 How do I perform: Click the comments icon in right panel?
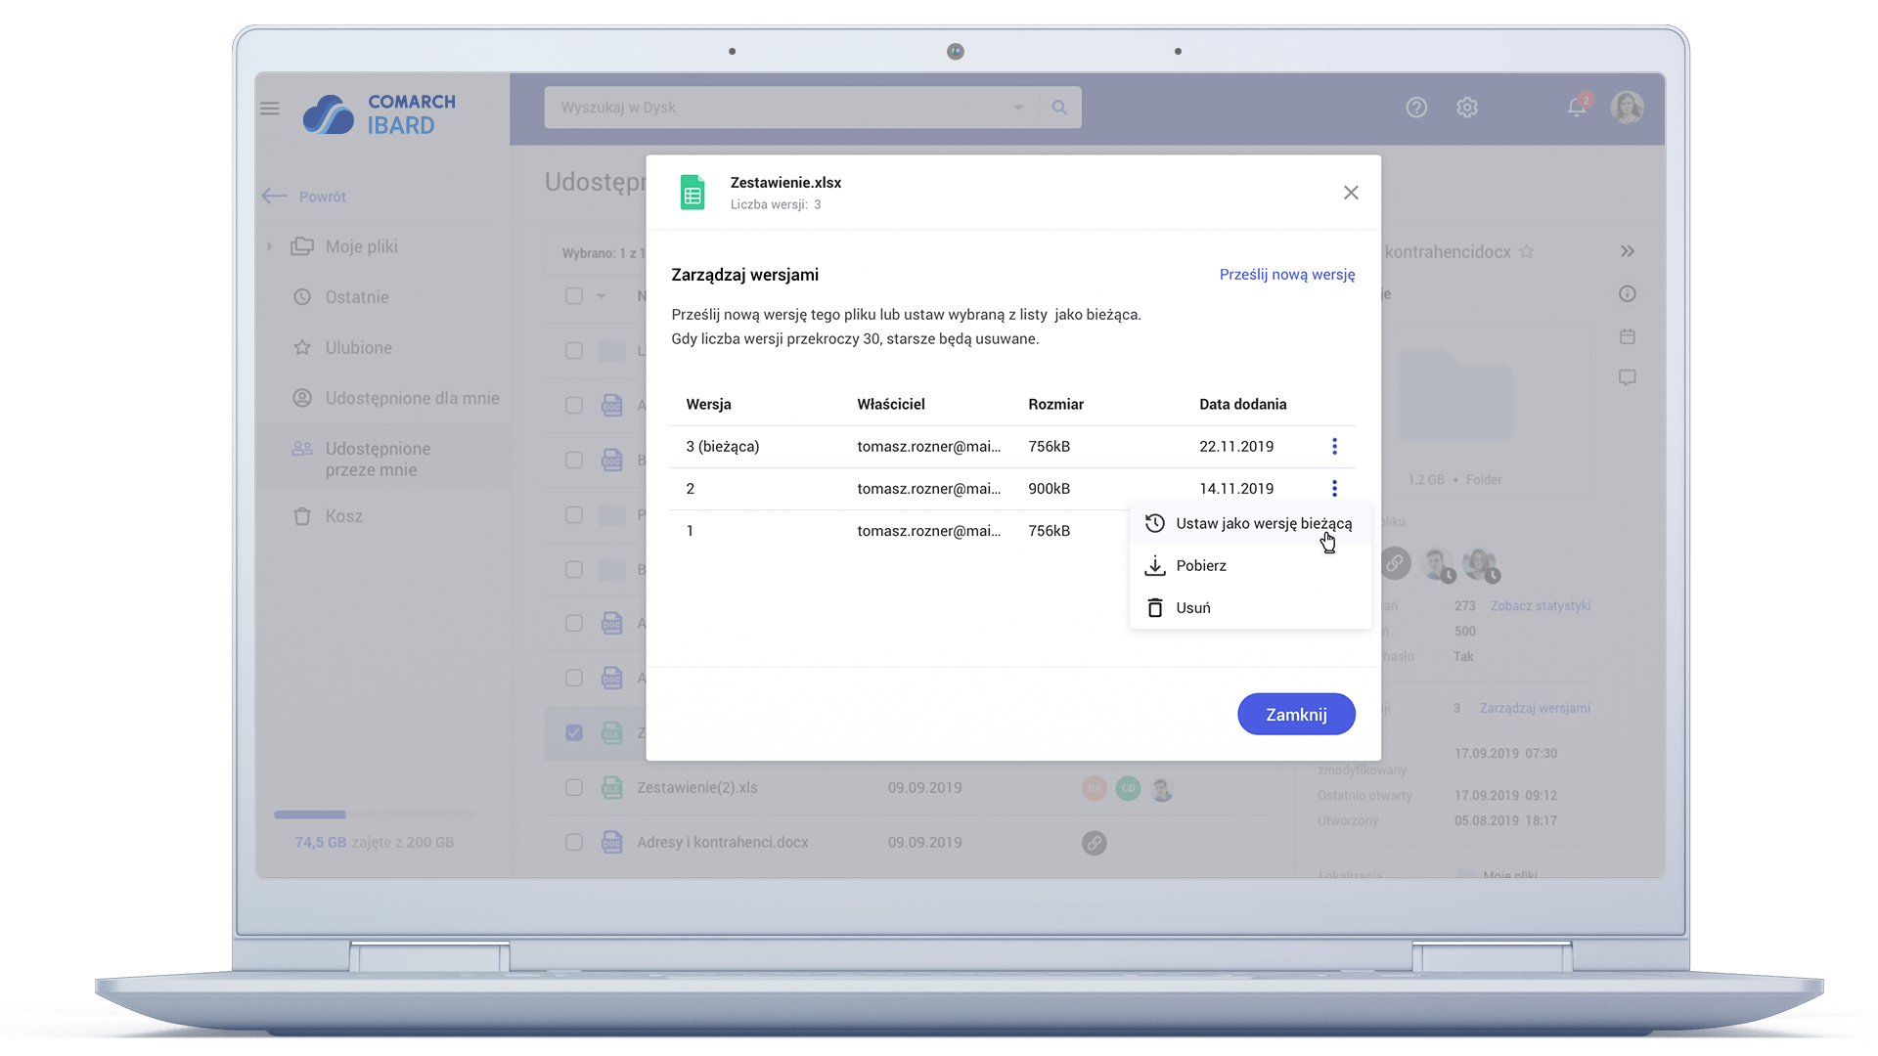1628,377
